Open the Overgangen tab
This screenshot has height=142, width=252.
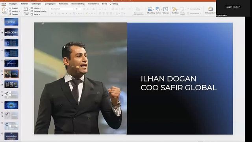tap(50, 4)
